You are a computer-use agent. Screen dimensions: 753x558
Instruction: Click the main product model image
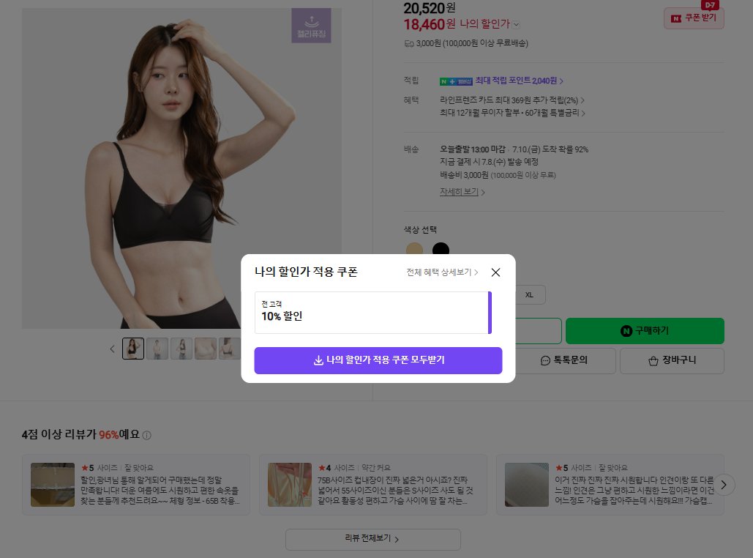(181, 168)
